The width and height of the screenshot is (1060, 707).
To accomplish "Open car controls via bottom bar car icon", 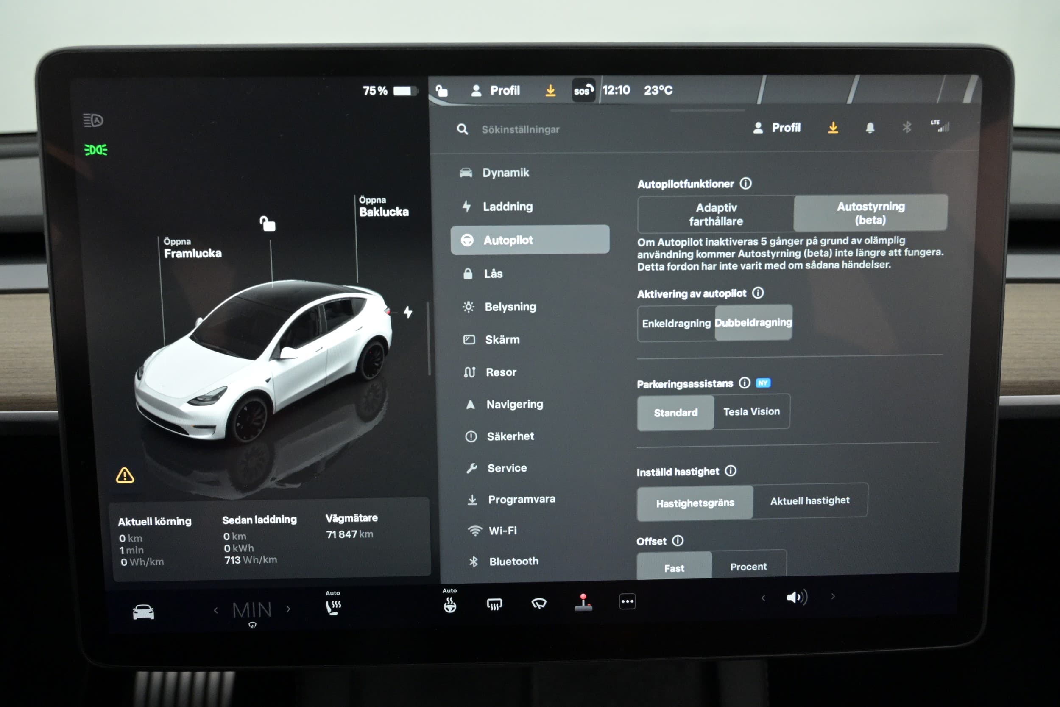I will (143, 612).
